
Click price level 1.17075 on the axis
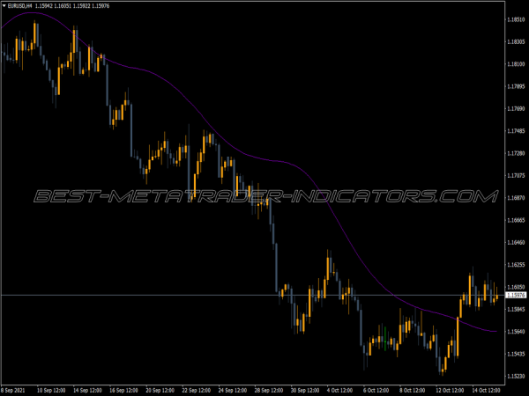(x=516, y=175)
